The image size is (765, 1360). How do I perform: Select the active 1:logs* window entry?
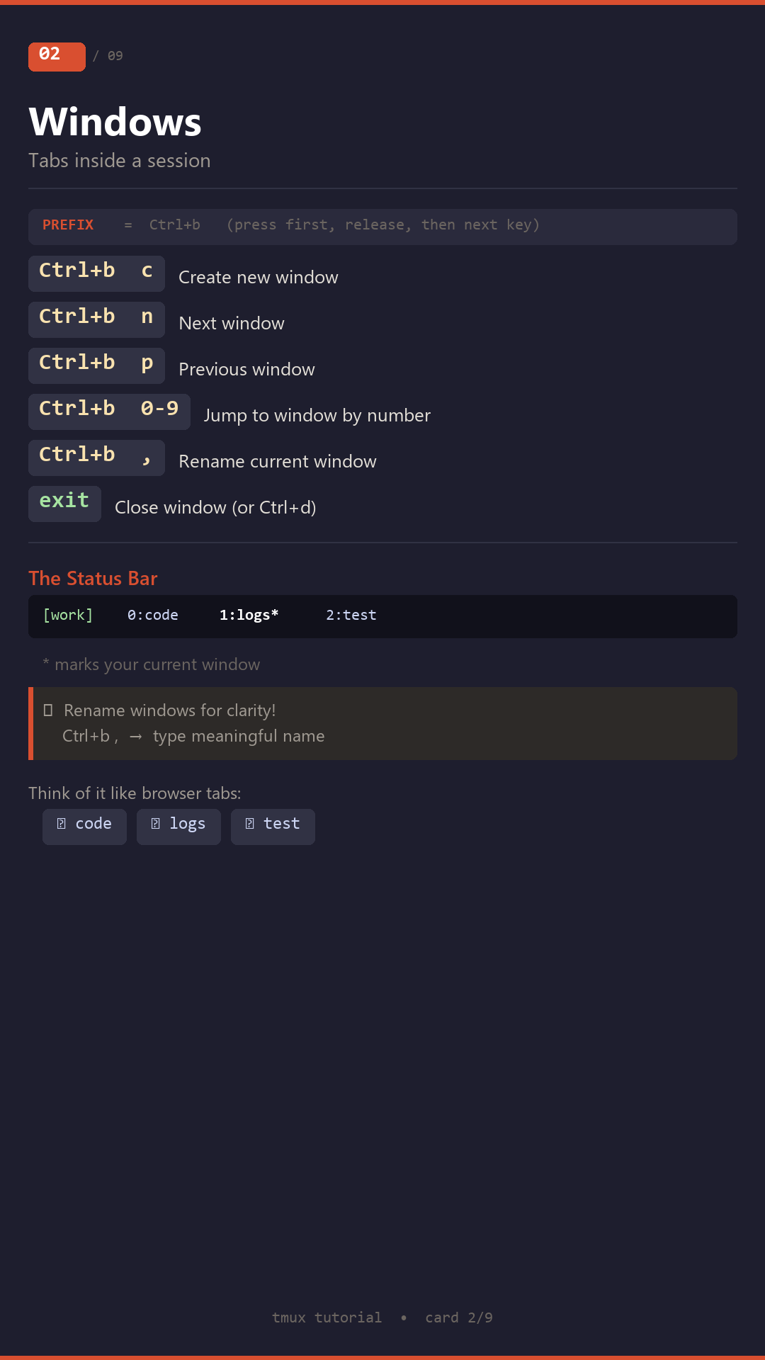[249, 616]
